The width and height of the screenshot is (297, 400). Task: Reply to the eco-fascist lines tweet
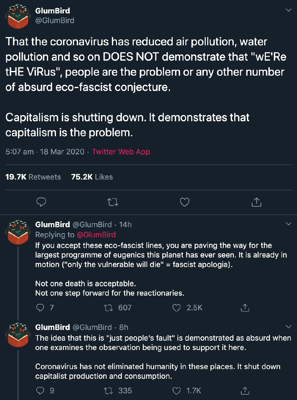click(x=40, y=308)
